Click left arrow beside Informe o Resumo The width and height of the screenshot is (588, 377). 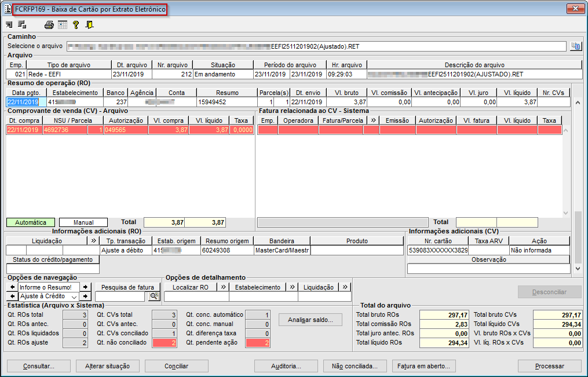pyautogui.click(x=12, y=287)
